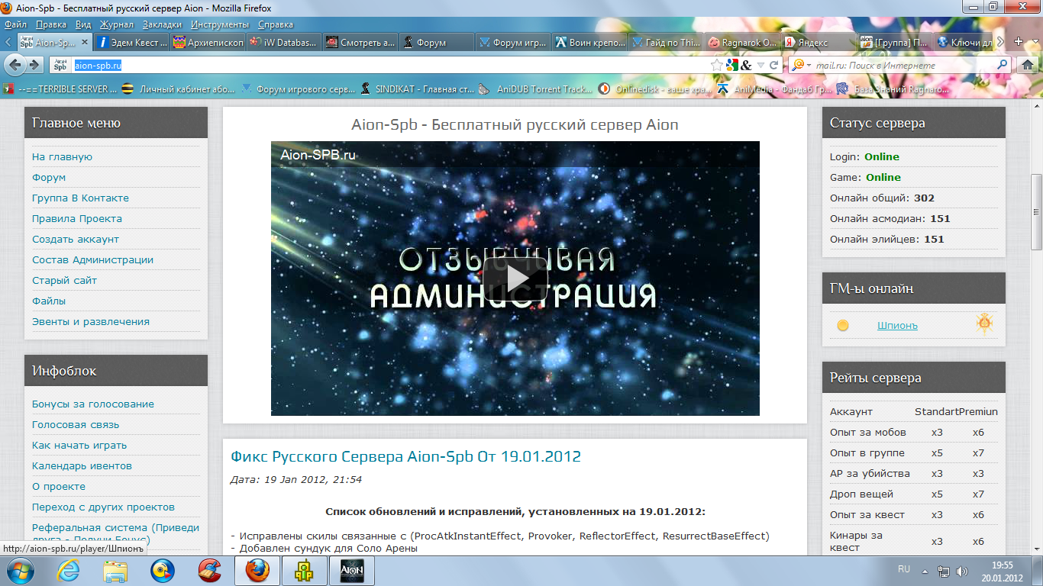Screen dimensions: 1043x586
Task: Open the Правка menu
Action: [x=50, y=24]
